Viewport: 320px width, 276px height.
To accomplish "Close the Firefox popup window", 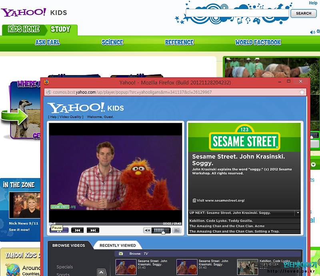I will point(301,81).
